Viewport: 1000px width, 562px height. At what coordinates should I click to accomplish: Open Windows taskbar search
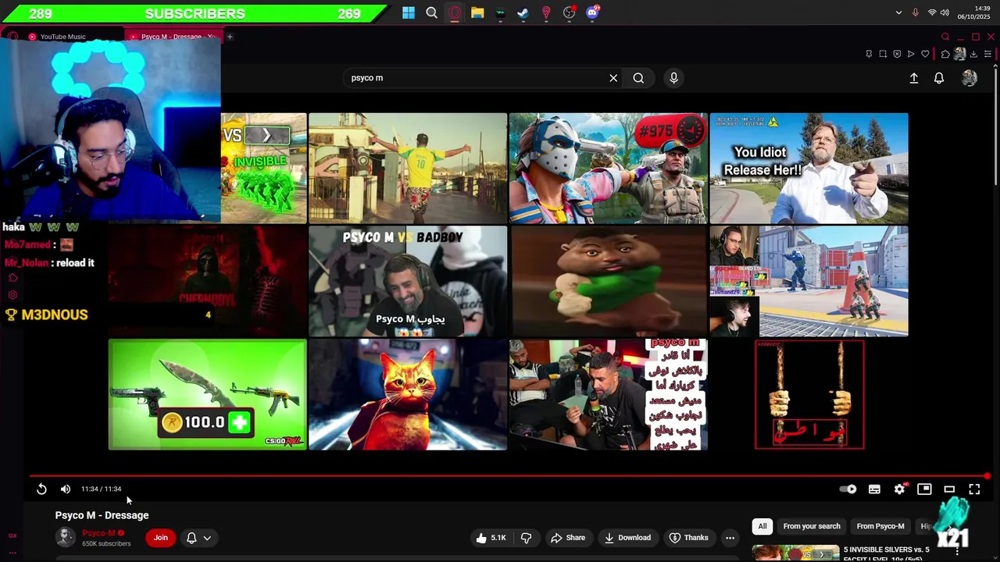click(431, 12)
